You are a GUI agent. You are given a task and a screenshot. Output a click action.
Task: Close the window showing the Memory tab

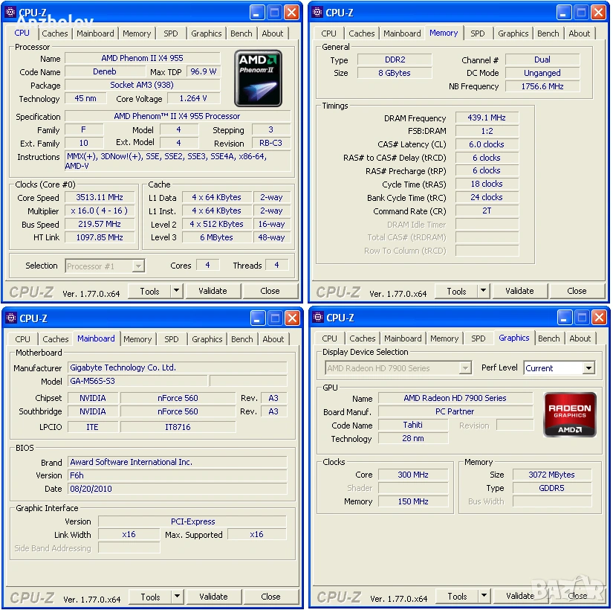[x=599, y=12]
